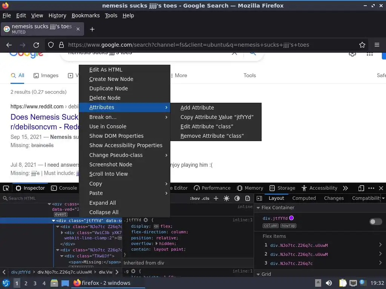The height and width of the screenshot is (289, 386).
Task: Toggle dark color scheme simulation icon
Action: click(x=237, y=198)
